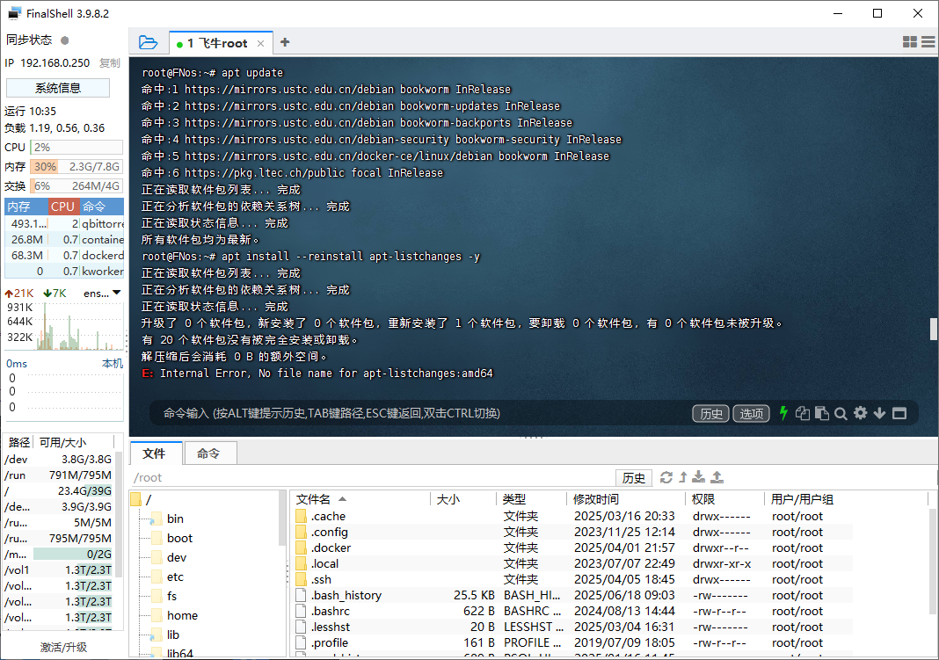Viewport: 939px width, 660px height.
Task: Sort files by 类型 column header
Action: point(531,499)
